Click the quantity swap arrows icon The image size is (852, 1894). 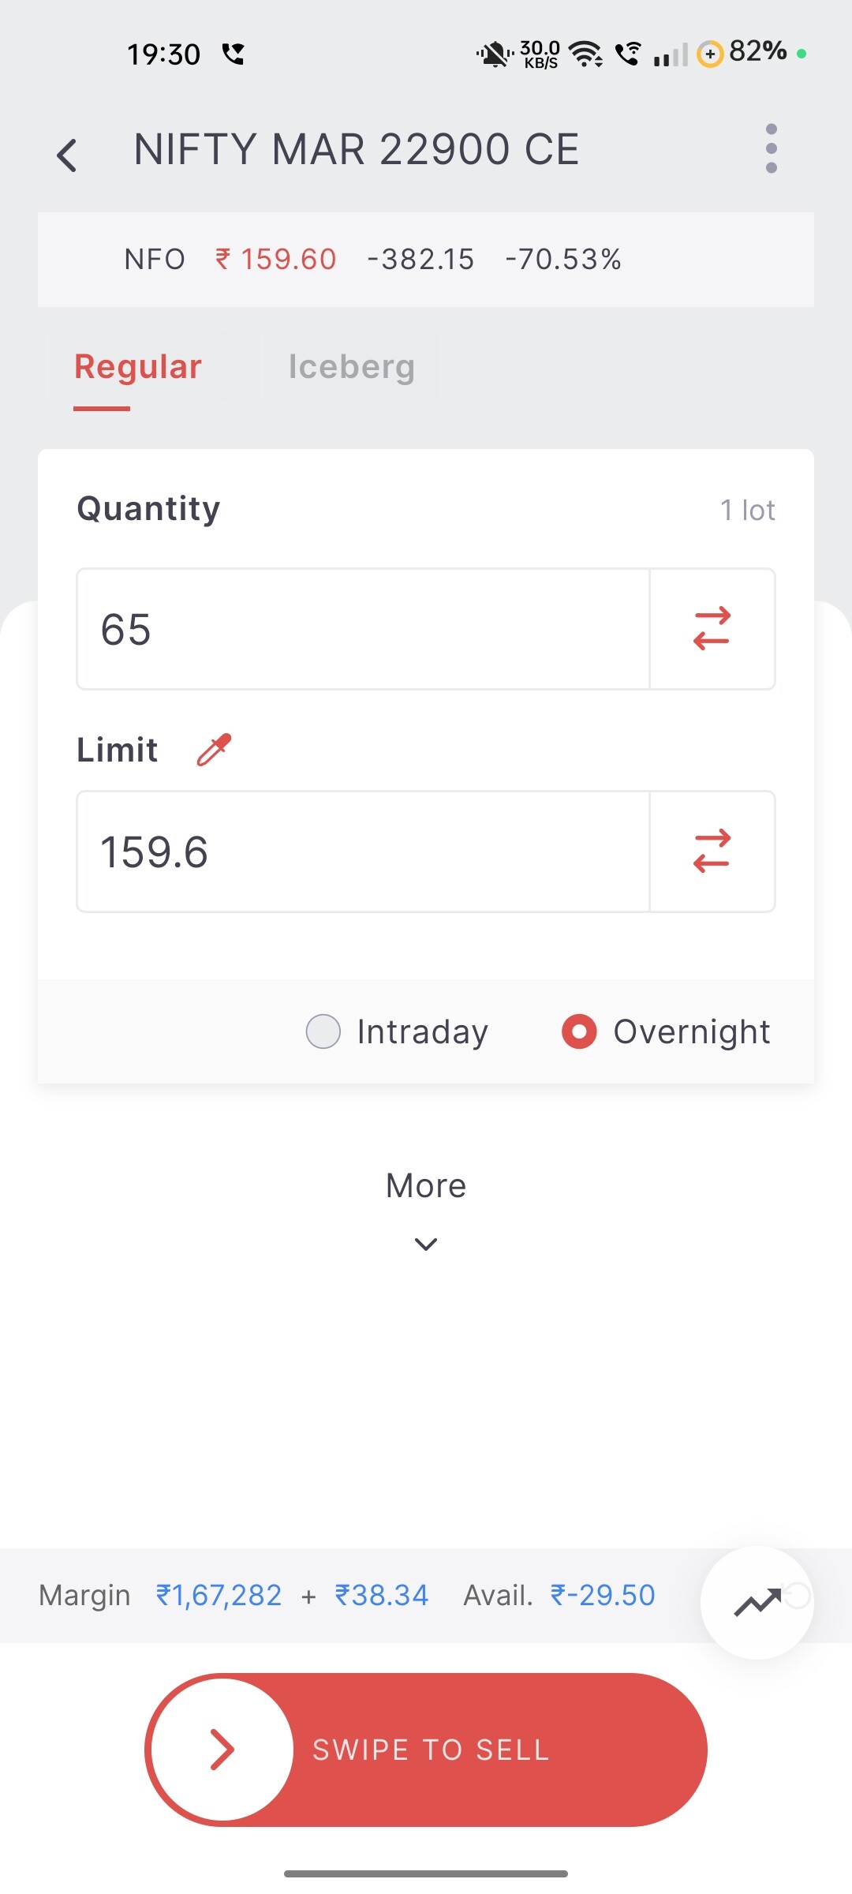[712, 629]
